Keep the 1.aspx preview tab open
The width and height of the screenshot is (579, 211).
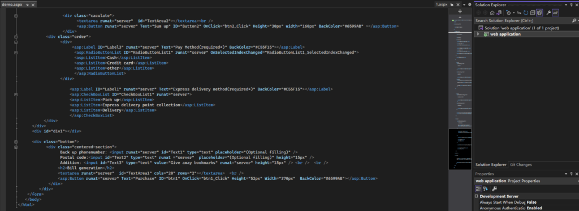(x=451, y=5)
